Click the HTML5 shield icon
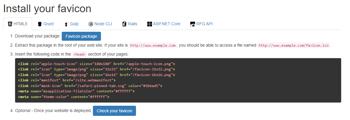 tap(10, 24)
